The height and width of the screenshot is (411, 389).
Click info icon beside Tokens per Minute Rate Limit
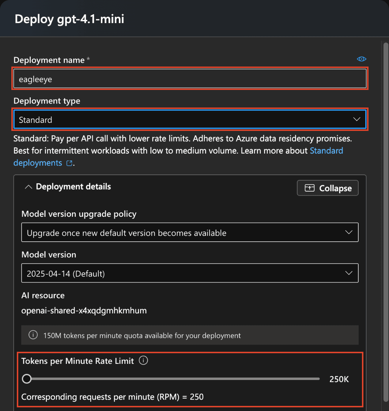click(143, 361)
